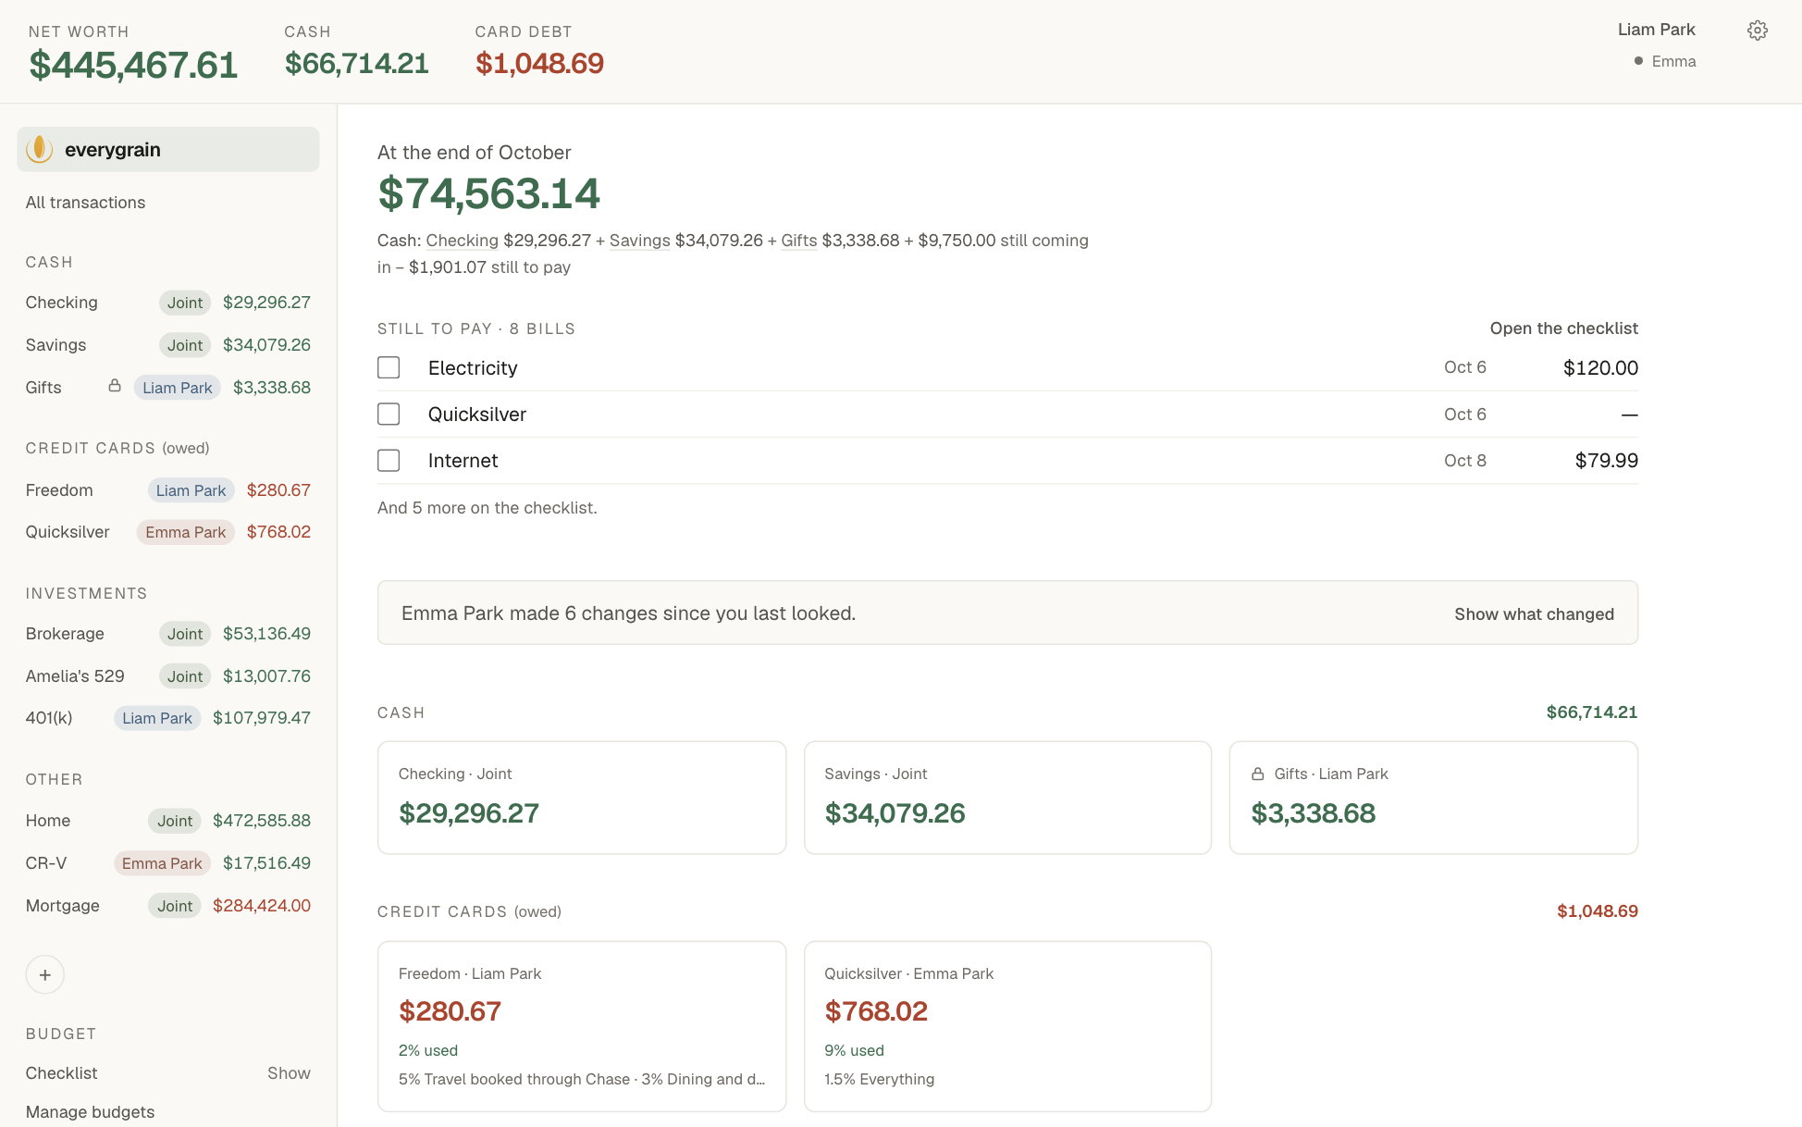Click the Card Debt $1,048.69 header value
The width and height of the screenshot is (1802, 1127).
[x=539, y=63]
